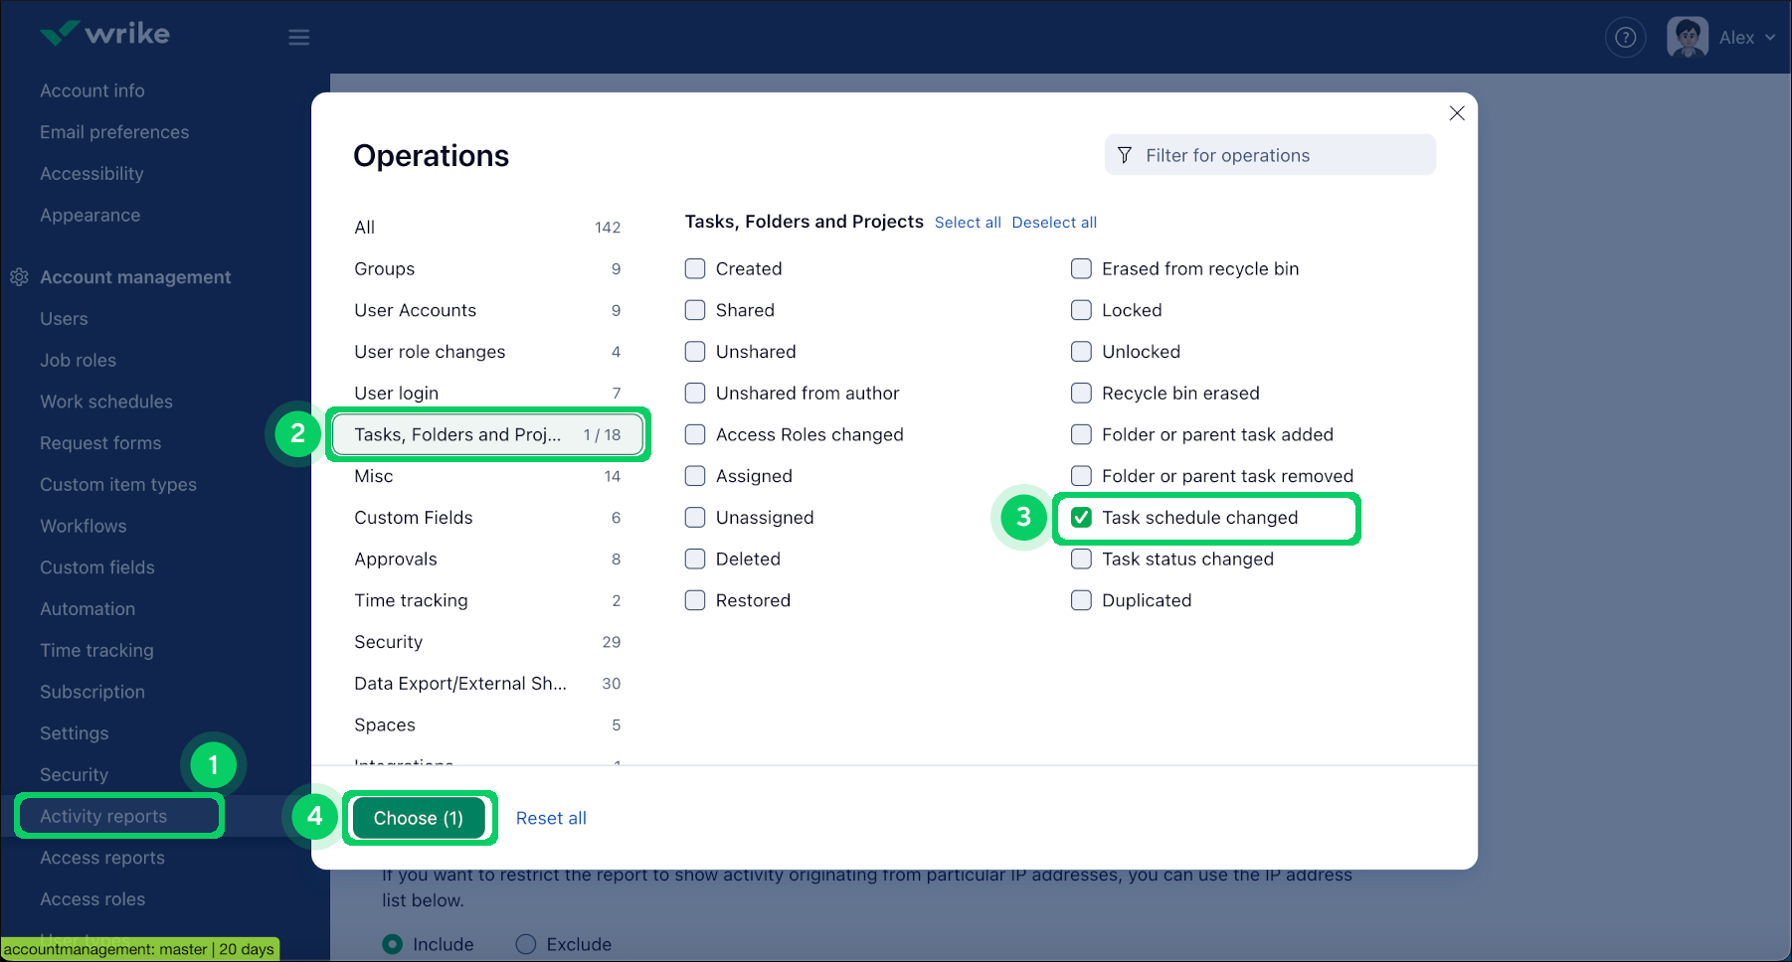Open the Custom Fields operations category
Viewport: 1792px width, 962px height.
click(x=414, y=518)
